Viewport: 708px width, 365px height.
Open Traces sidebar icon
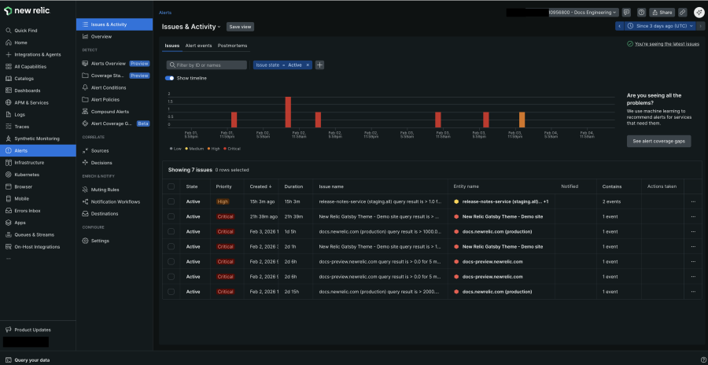(8, 127)
